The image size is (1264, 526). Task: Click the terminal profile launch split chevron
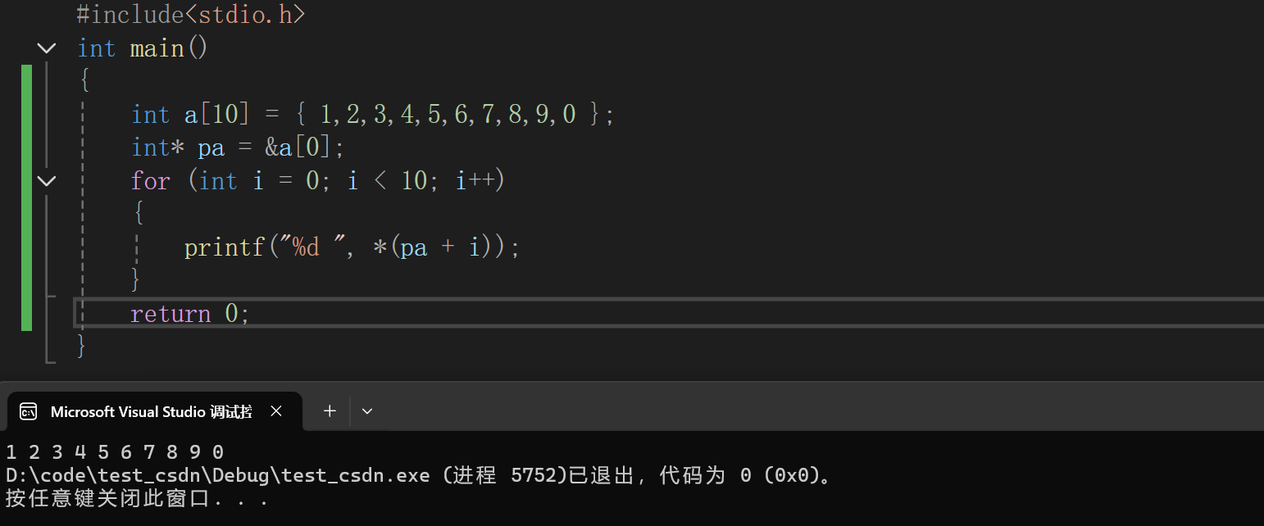pos(366,410)
